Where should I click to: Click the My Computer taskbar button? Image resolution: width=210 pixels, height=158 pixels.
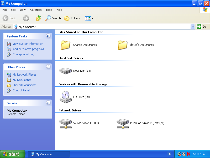tap(49, 154)
